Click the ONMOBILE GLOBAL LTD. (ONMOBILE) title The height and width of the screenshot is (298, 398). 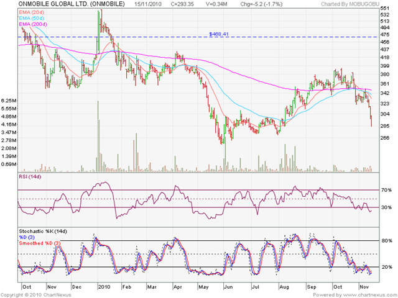pos(72,4)
